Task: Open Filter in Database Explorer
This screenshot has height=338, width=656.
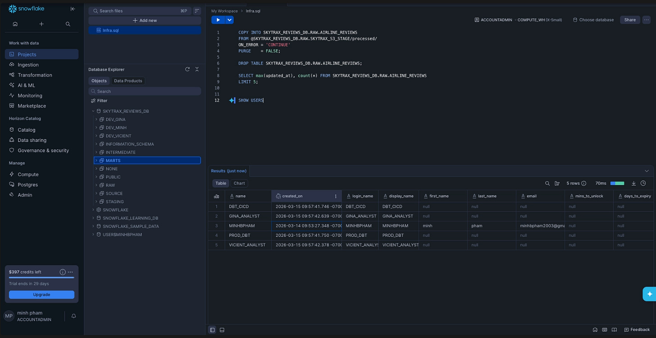Action: tap(99, 101)
